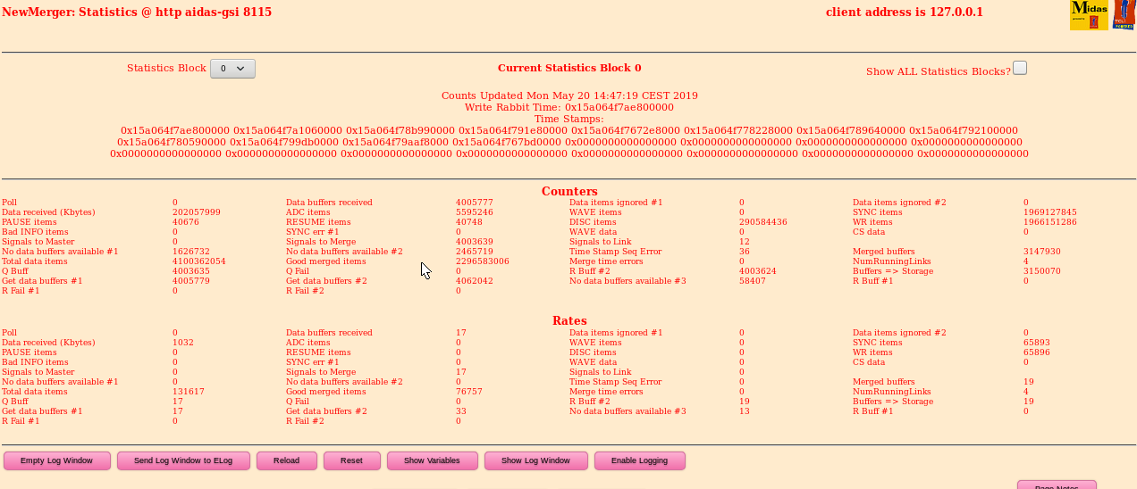Image resolution: width=1137 pixels, height=489 pixels.
Task: Click the Total data items count 4100362054
Action: click(x=199, y=261)
